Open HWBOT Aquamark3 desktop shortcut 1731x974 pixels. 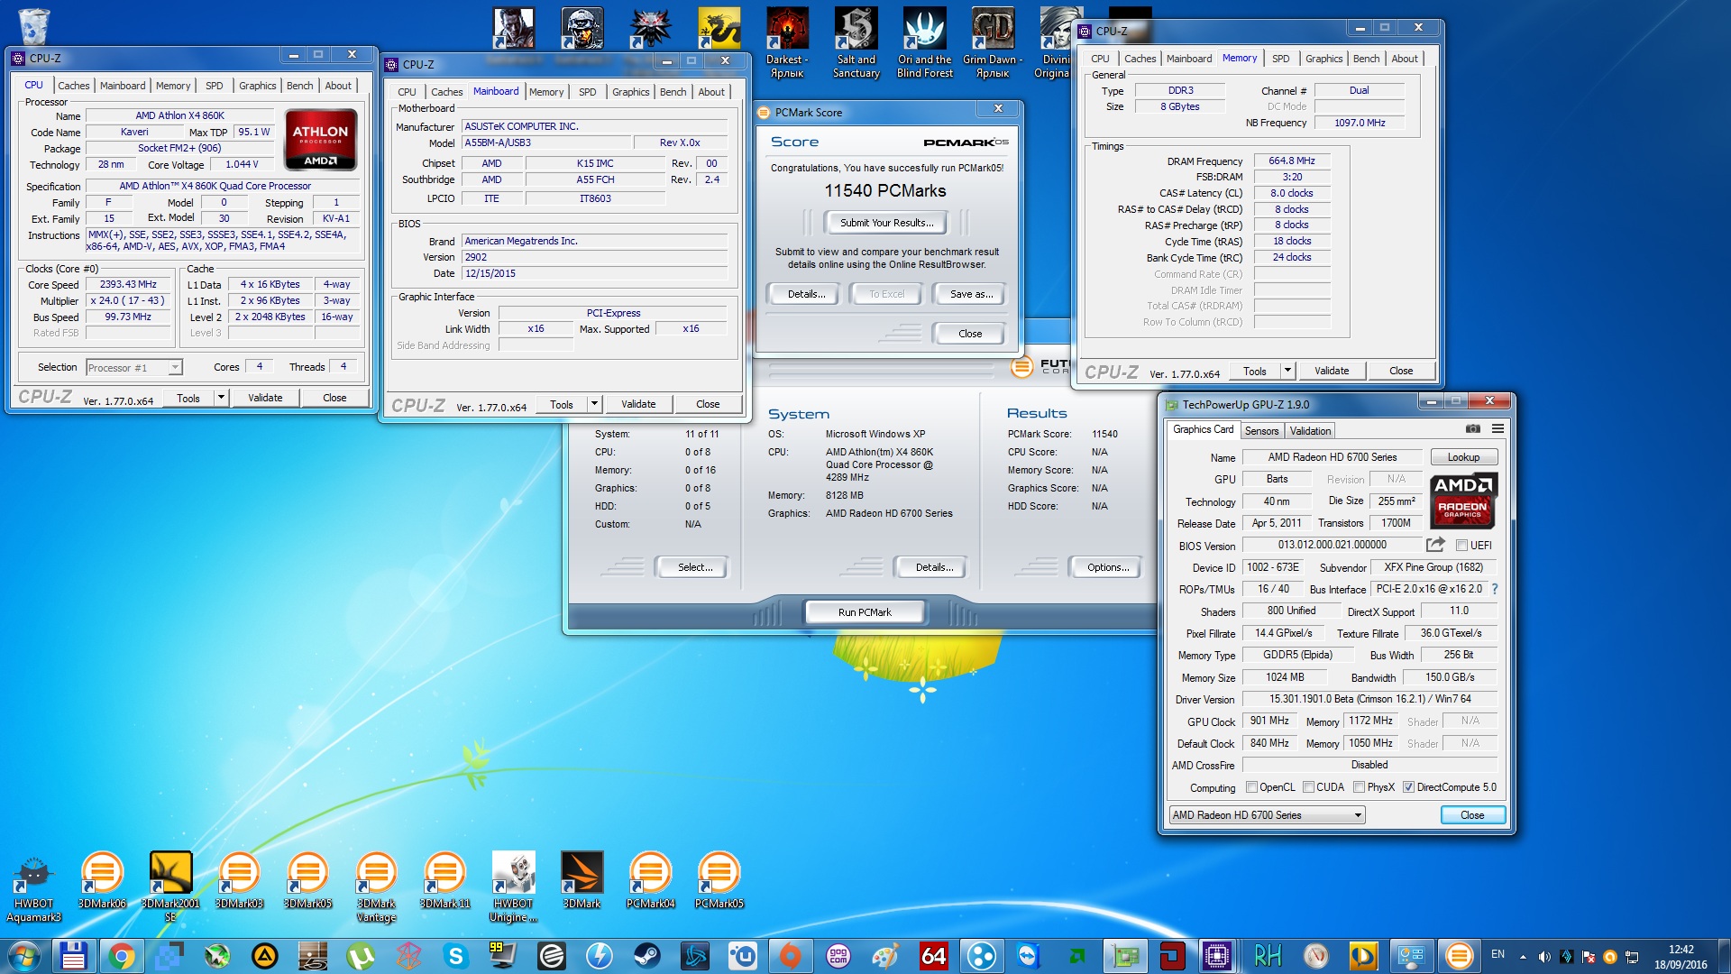pos(33,889)
